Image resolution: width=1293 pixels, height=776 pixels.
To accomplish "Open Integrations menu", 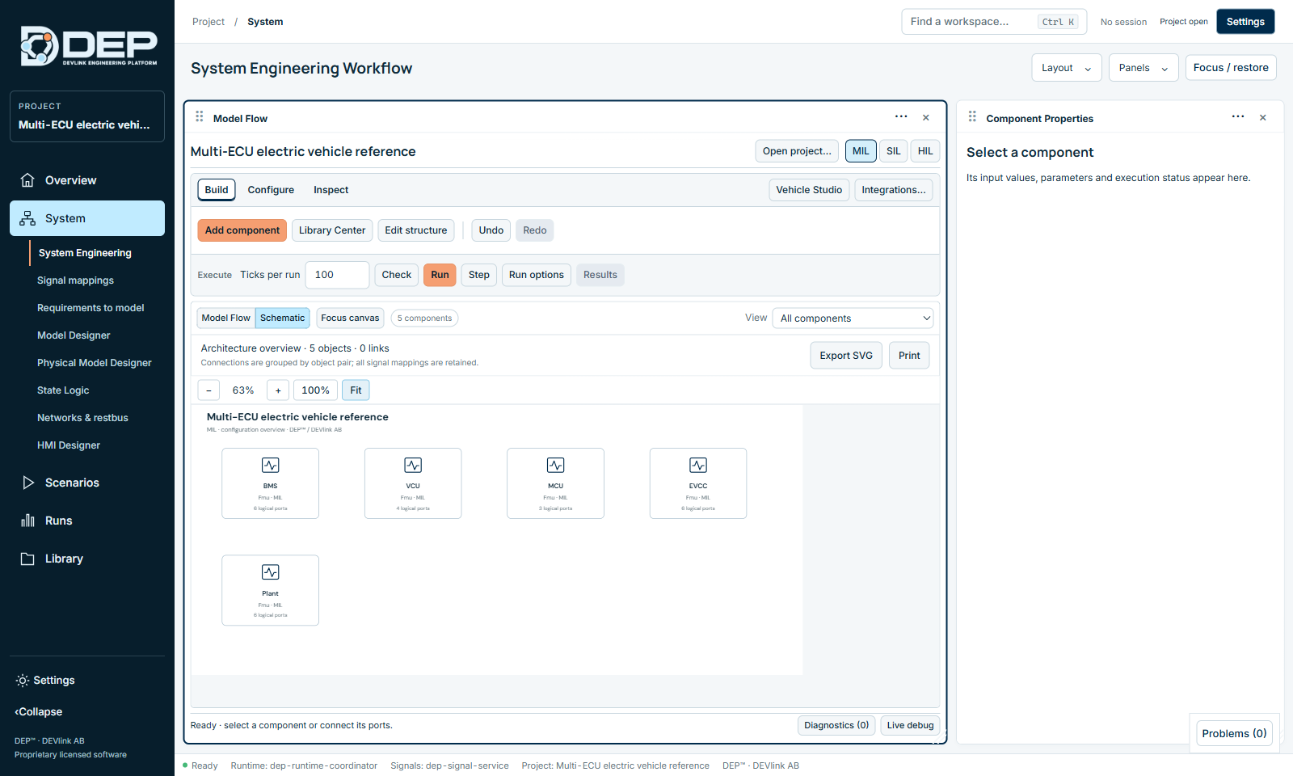I will pos(894,190).
